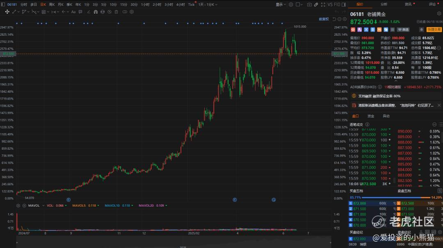Screen dimensions: 443x248
Task: Switch to the 评论 tab
Action: (x=432, y=4)
